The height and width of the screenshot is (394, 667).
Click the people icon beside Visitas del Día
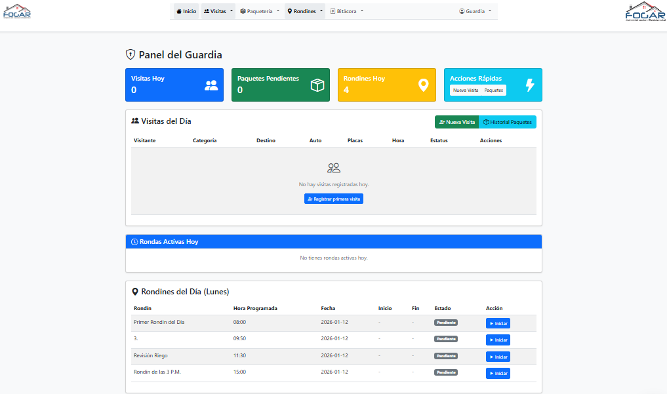coord(135,121)
